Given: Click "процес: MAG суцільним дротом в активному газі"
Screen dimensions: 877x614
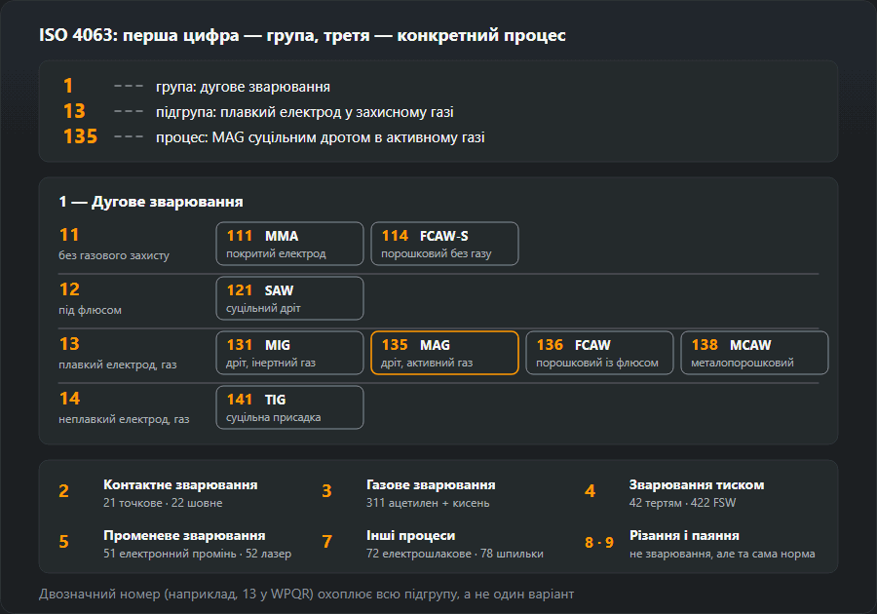Looking at the screenshot, I should pyautogui.click(x=320, y=137).
